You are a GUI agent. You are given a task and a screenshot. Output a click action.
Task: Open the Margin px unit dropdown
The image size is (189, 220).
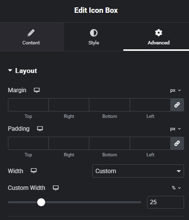(x=175, y=90)
